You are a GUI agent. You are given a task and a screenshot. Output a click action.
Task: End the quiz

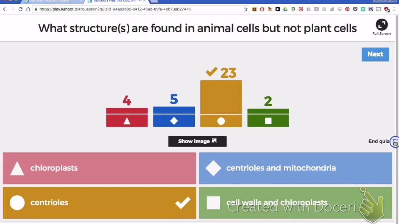click(379, 141)
